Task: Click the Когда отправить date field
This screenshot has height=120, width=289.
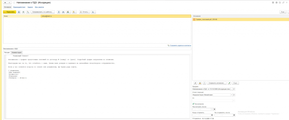Action: point(202,115)
